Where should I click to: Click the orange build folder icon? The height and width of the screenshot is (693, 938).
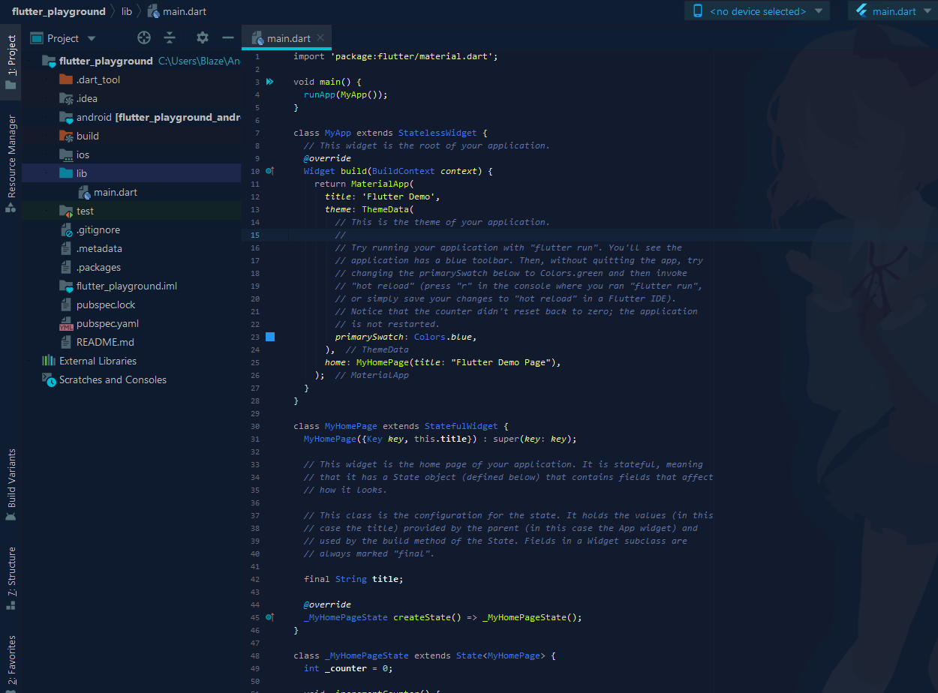[x=66, y=136]
